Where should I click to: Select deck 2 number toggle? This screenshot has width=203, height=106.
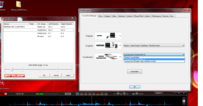point(184,101)
